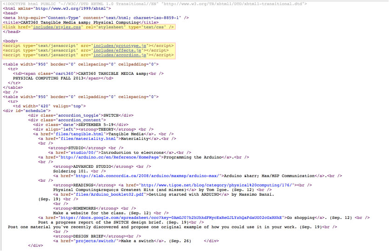
Task: Click the text 'Arduino &harr; Max/MSP Communication'
Action: point(269,176)
